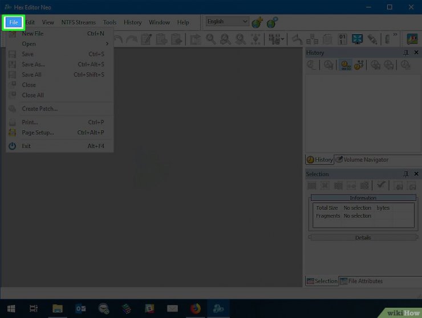Pin the Selection panel
Image resolution: width=422 pixels, height=318 pixels.
tap(406, 174)
